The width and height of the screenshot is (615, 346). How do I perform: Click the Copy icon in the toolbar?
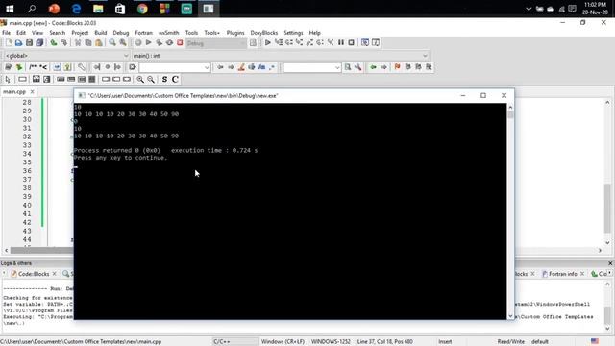(x=88, y=42)
